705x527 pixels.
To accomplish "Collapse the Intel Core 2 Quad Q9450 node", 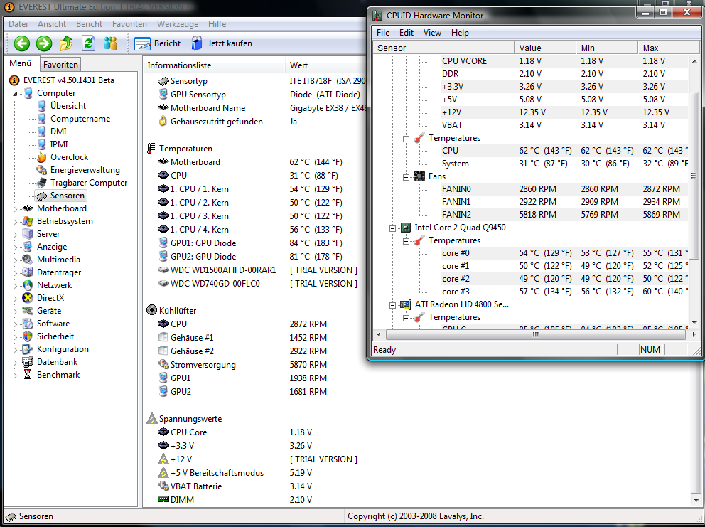I will (x=392, y=228).
